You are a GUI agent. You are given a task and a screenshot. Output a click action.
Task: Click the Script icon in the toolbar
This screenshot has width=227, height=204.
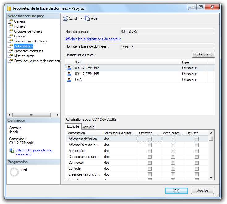tap(65, 18)
